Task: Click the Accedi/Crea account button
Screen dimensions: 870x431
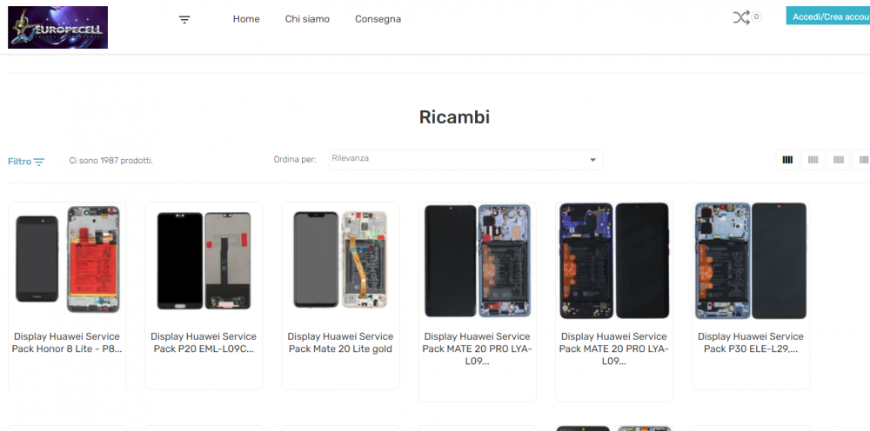Action: click(x=828, y=17)
